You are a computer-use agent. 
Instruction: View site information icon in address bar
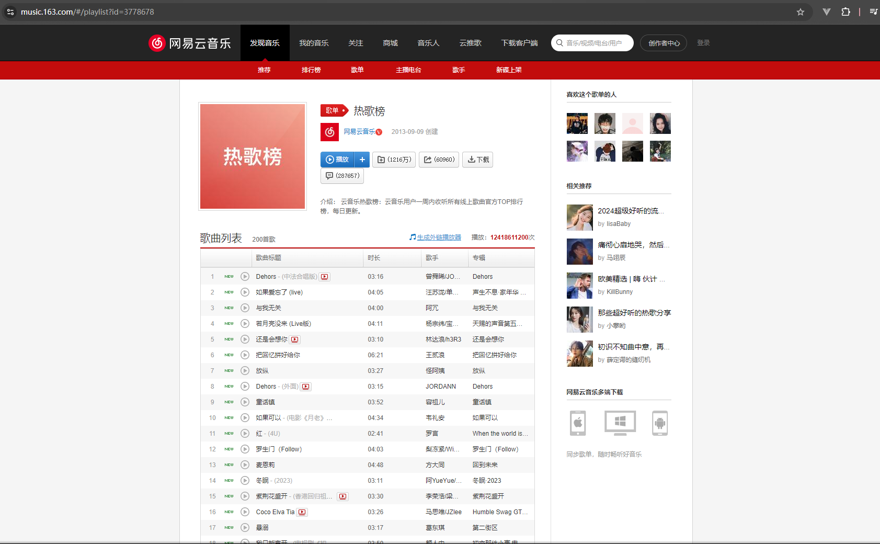coord(10,12)
